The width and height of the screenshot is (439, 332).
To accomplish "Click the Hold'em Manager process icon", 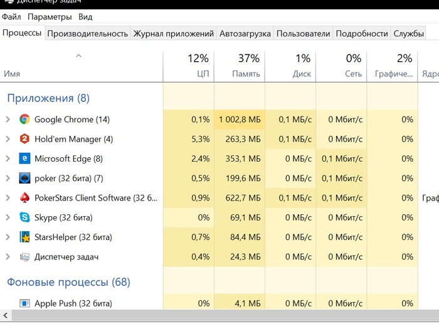I will (24, 139).
